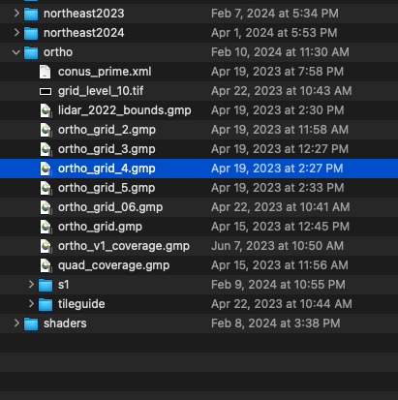Screen dimensions: 398x400
Task: Click date Apr 19, 2023 at 12:27 PM
Action: [280, 149]
